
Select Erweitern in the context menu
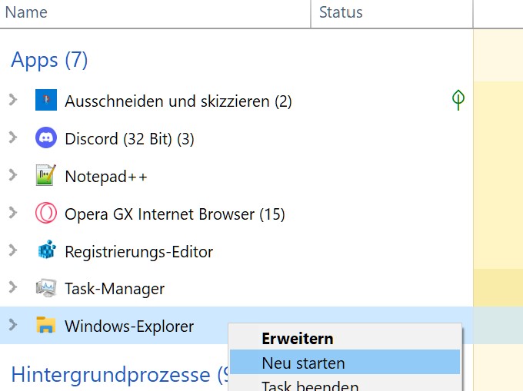click(x=297, y=338)
